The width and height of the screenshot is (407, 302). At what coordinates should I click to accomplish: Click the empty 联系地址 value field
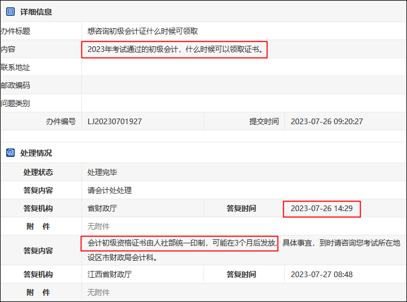pos(243,67)
